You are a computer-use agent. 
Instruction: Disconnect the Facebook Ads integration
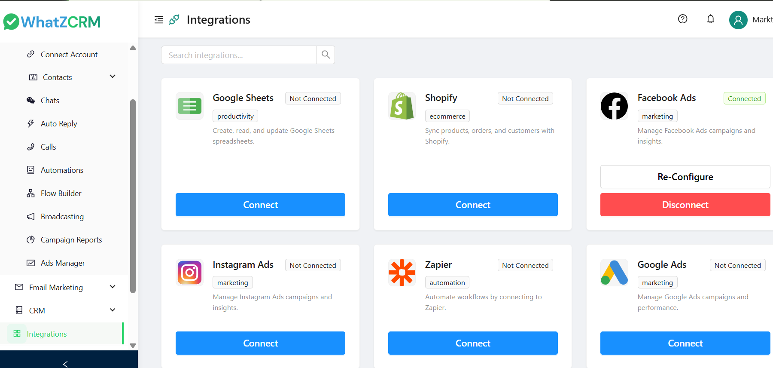(685, 205)
